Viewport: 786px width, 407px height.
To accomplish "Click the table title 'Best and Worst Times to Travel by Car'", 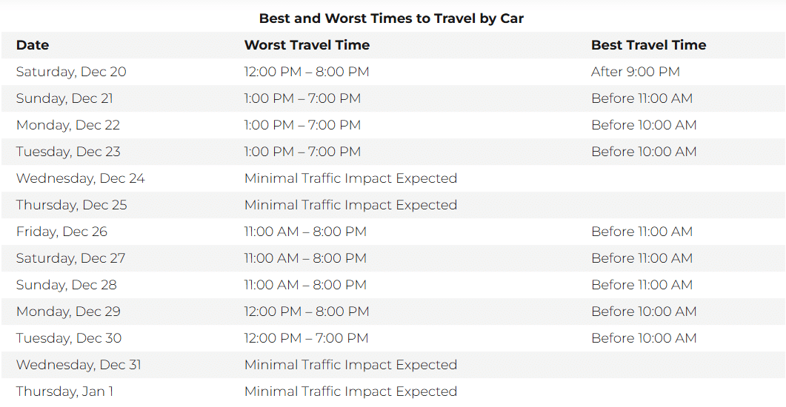I will 391,18.
